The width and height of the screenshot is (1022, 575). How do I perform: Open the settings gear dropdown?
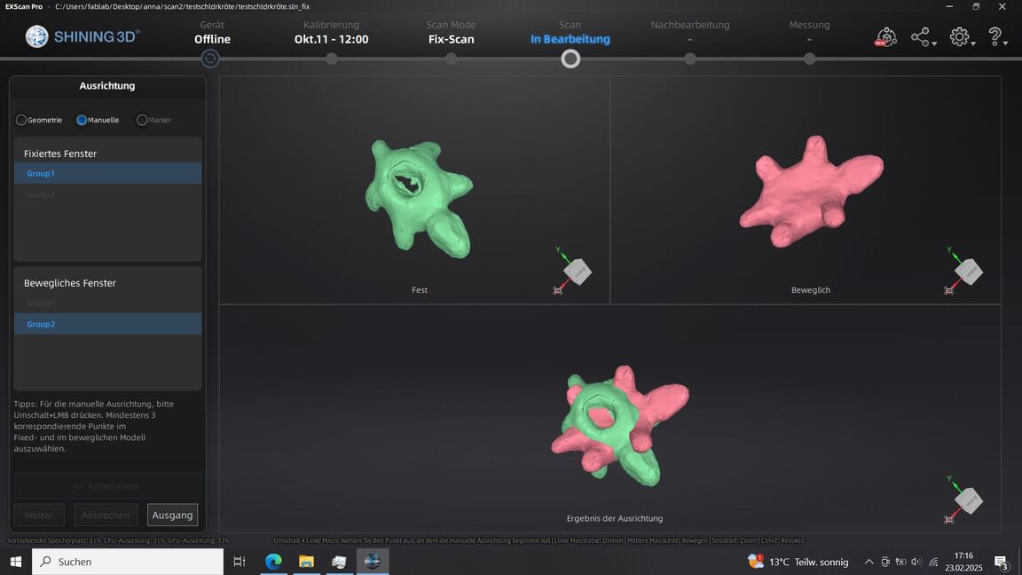pyautogui.click(x=961, y=37)
